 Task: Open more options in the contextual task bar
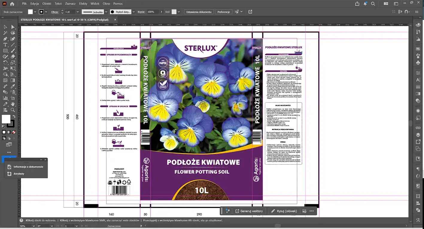point(311,211)
